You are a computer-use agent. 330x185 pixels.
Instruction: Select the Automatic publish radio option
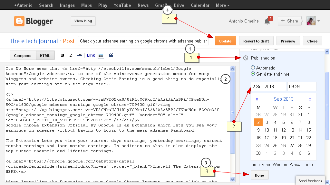click(x=253, y=68)
